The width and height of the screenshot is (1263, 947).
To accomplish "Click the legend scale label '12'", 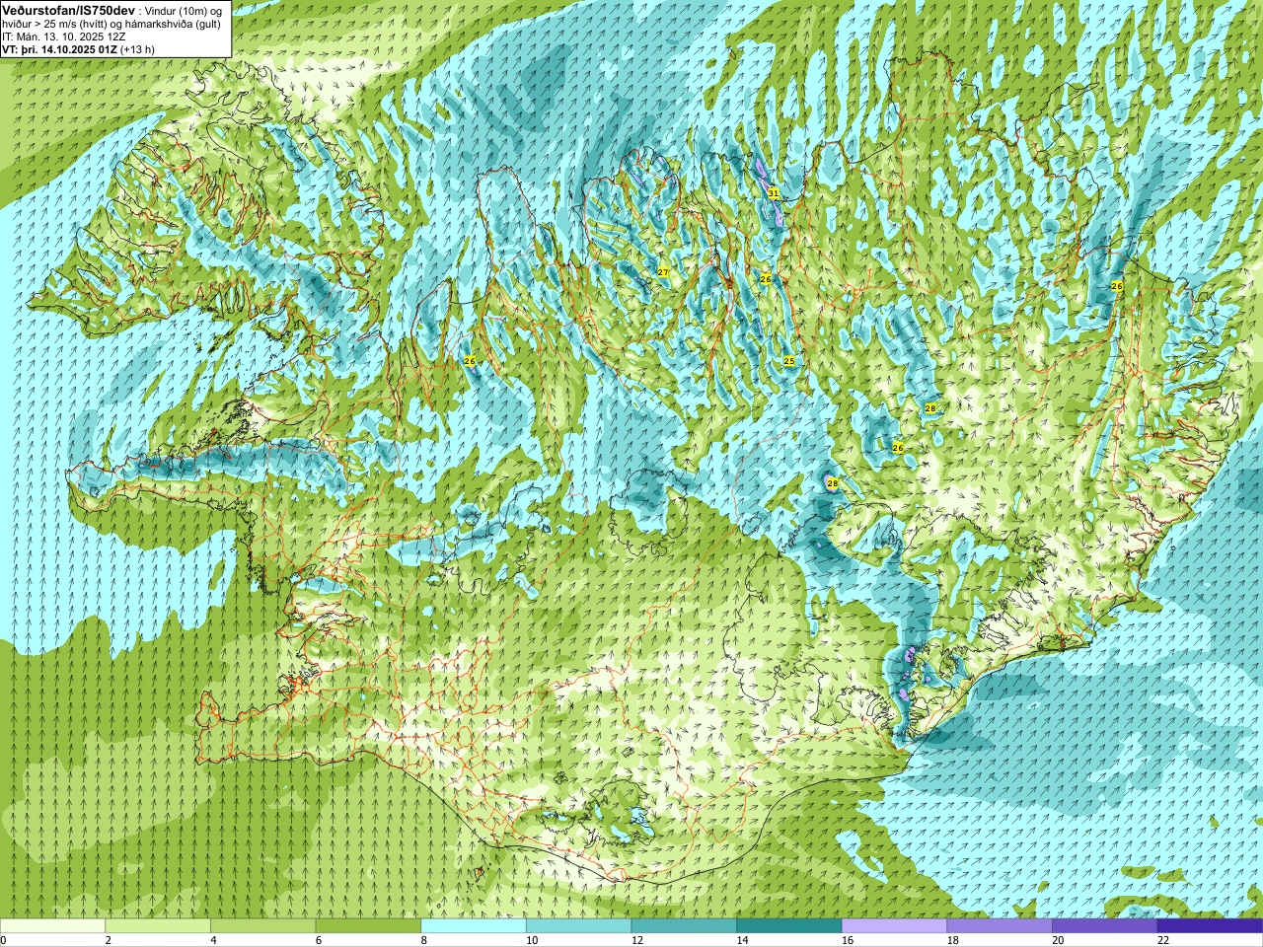I will (x=637, y=940).
